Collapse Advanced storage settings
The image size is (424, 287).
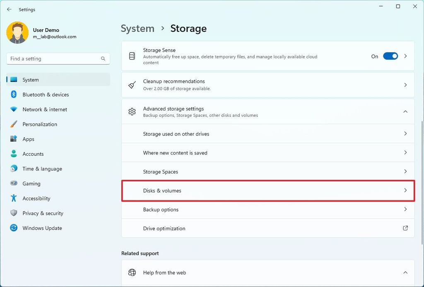(405, 111)
